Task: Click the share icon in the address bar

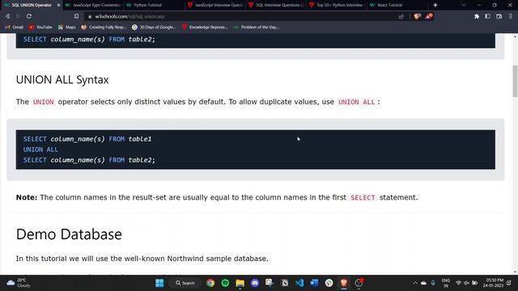Action: (401, 16)
